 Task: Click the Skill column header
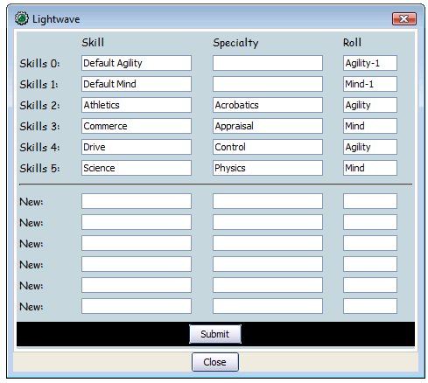click(93, 43)
